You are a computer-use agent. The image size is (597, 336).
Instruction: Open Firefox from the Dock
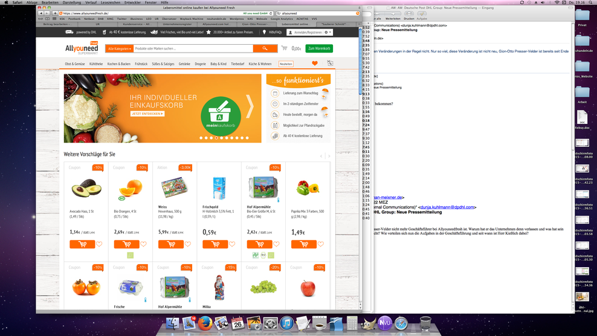click(205, 323)
